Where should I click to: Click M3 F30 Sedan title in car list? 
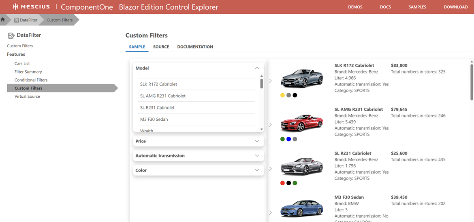[x=349, y=197]
